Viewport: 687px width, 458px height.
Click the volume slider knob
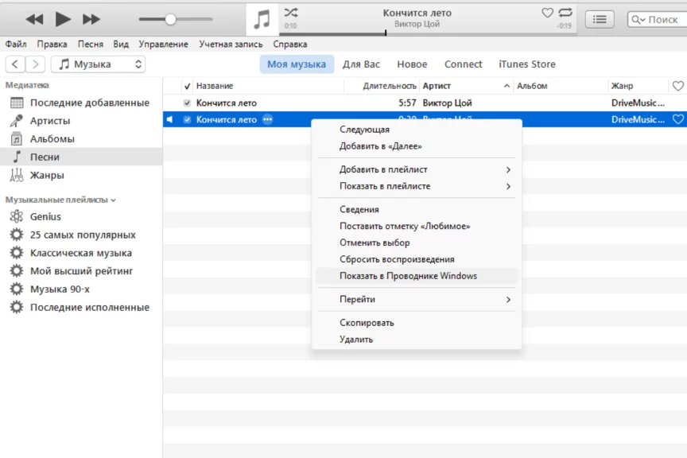(170, 19)
